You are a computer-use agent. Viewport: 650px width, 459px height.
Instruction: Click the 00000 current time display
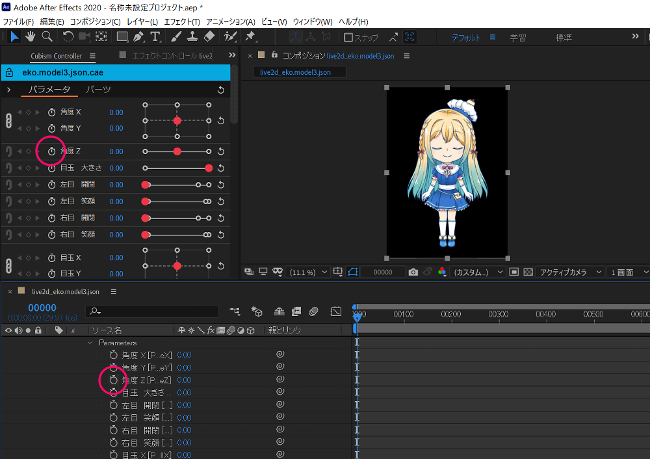pos(42,308)
